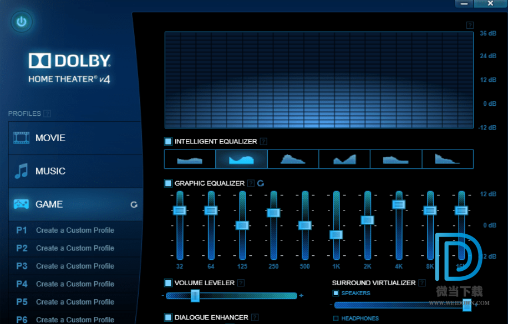
Task: Toggle the Intelligent Equalizer checkbox
Action: pos(168,141)
